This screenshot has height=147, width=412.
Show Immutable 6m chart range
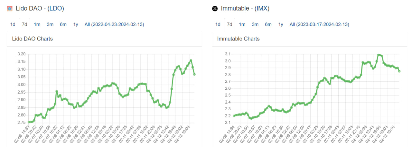(x=268, y=24)
